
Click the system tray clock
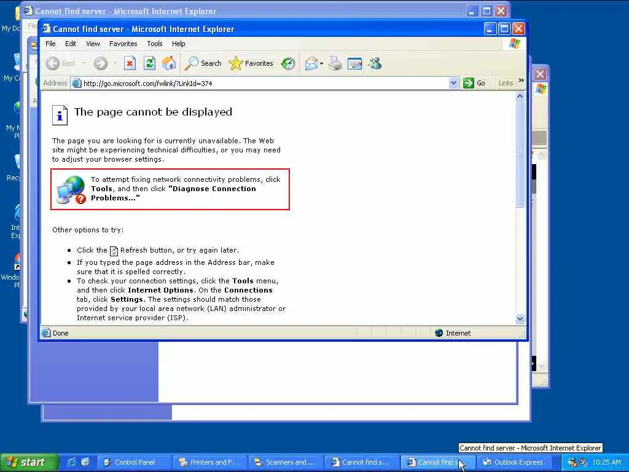pos(606,462)
